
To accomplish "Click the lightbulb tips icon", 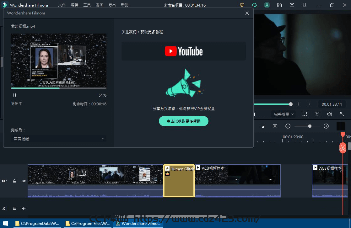I will [242, 5].
